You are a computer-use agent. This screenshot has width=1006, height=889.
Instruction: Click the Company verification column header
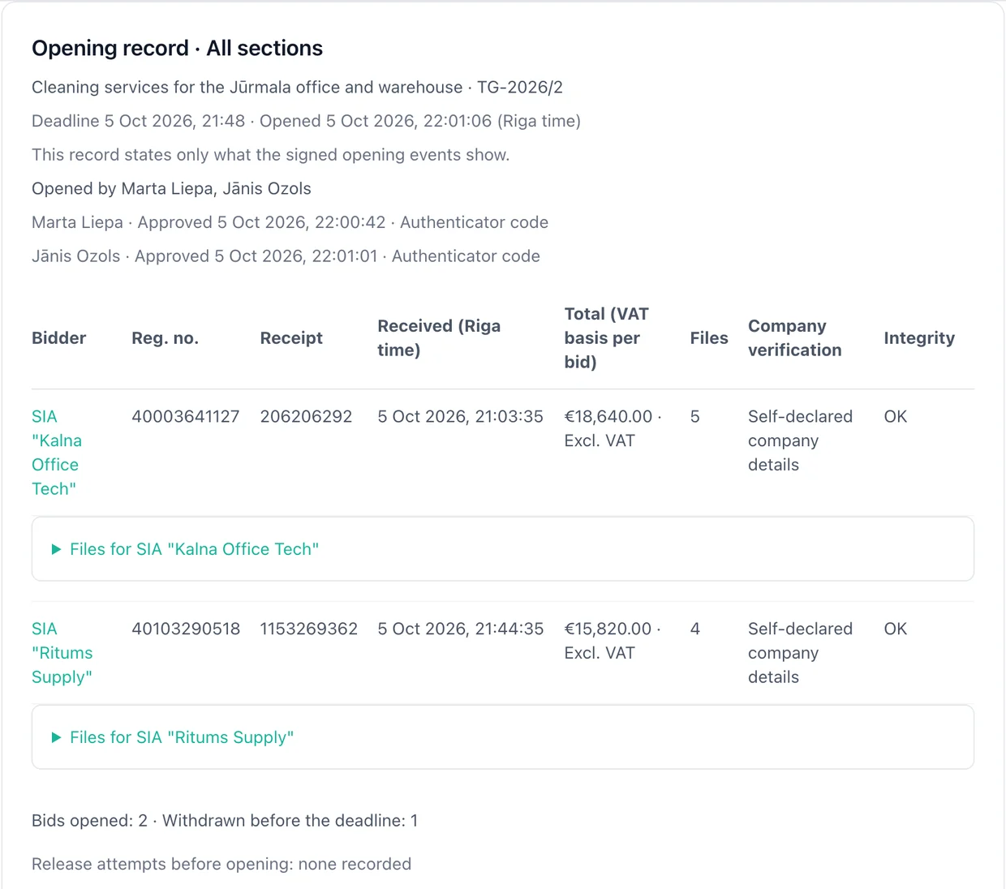[795, 338]
